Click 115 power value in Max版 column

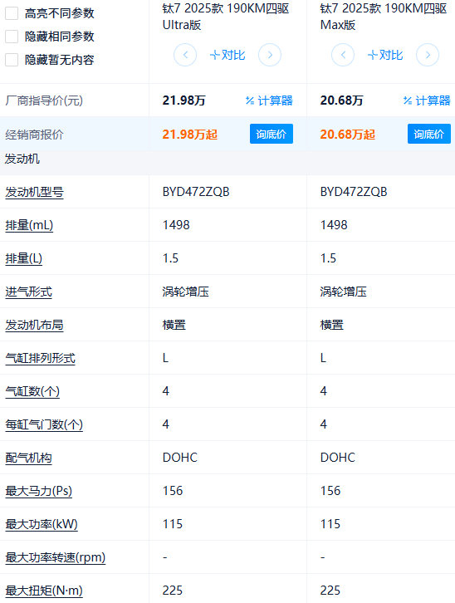pyautogui.click(x=330, y=524)
